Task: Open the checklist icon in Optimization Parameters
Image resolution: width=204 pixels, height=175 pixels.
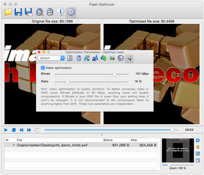Action: (70, 58)
